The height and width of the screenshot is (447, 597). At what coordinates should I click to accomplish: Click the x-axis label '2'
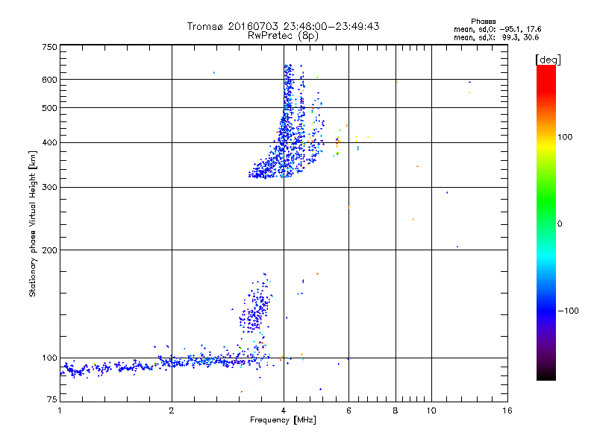[x=172, y=410]
